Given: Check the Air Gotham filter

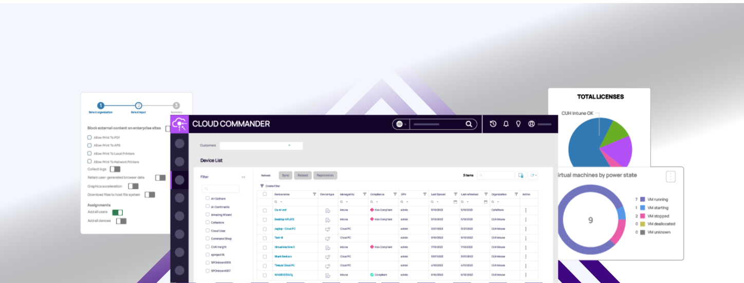Looking at the screenshot, I should click(x=208, y=198).
